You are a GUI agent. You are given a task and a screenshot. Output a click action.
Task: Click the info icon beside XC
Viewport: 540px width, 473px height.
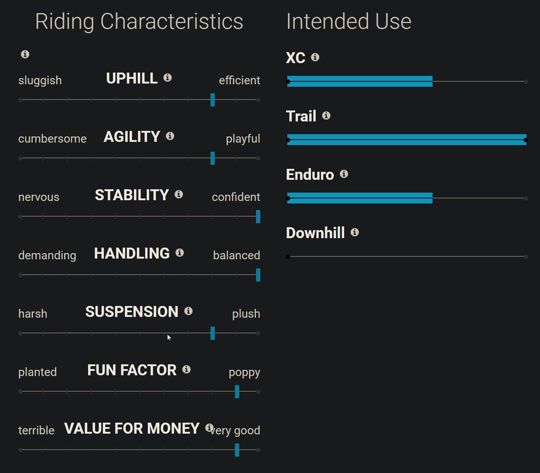315,57
